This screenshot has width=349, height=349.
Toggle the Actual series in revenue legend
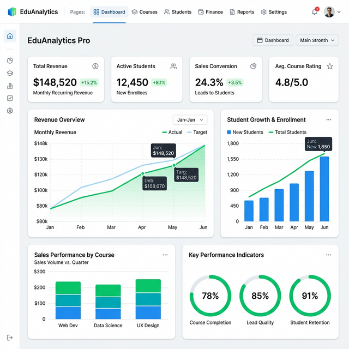coord(172,133)
